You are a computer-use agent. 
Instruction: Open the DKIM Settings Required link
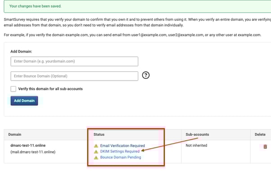(x=120, y=151)
